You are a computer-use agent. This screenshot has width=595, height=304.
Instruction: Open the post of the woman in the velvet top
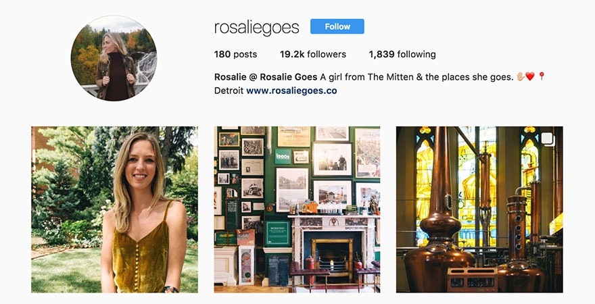click(115, 209)
